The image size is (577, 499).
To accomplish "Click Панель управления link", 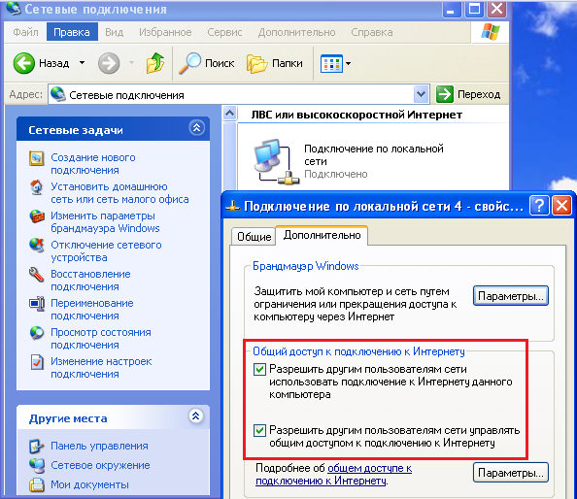I will [x=99, y=446].
